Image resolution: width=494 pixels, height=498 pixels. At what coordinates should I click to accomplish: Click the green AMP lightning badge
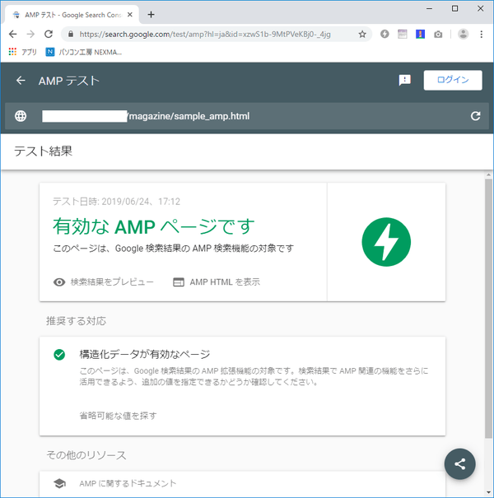tap(386, 242)
